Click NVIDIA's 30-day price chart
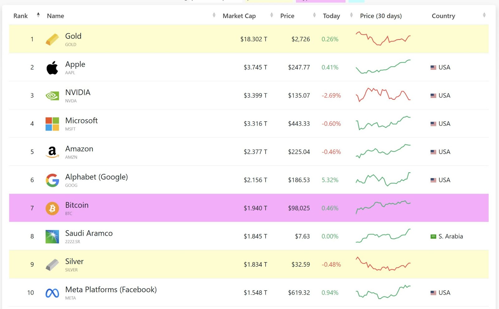 (x=383, y=95)
